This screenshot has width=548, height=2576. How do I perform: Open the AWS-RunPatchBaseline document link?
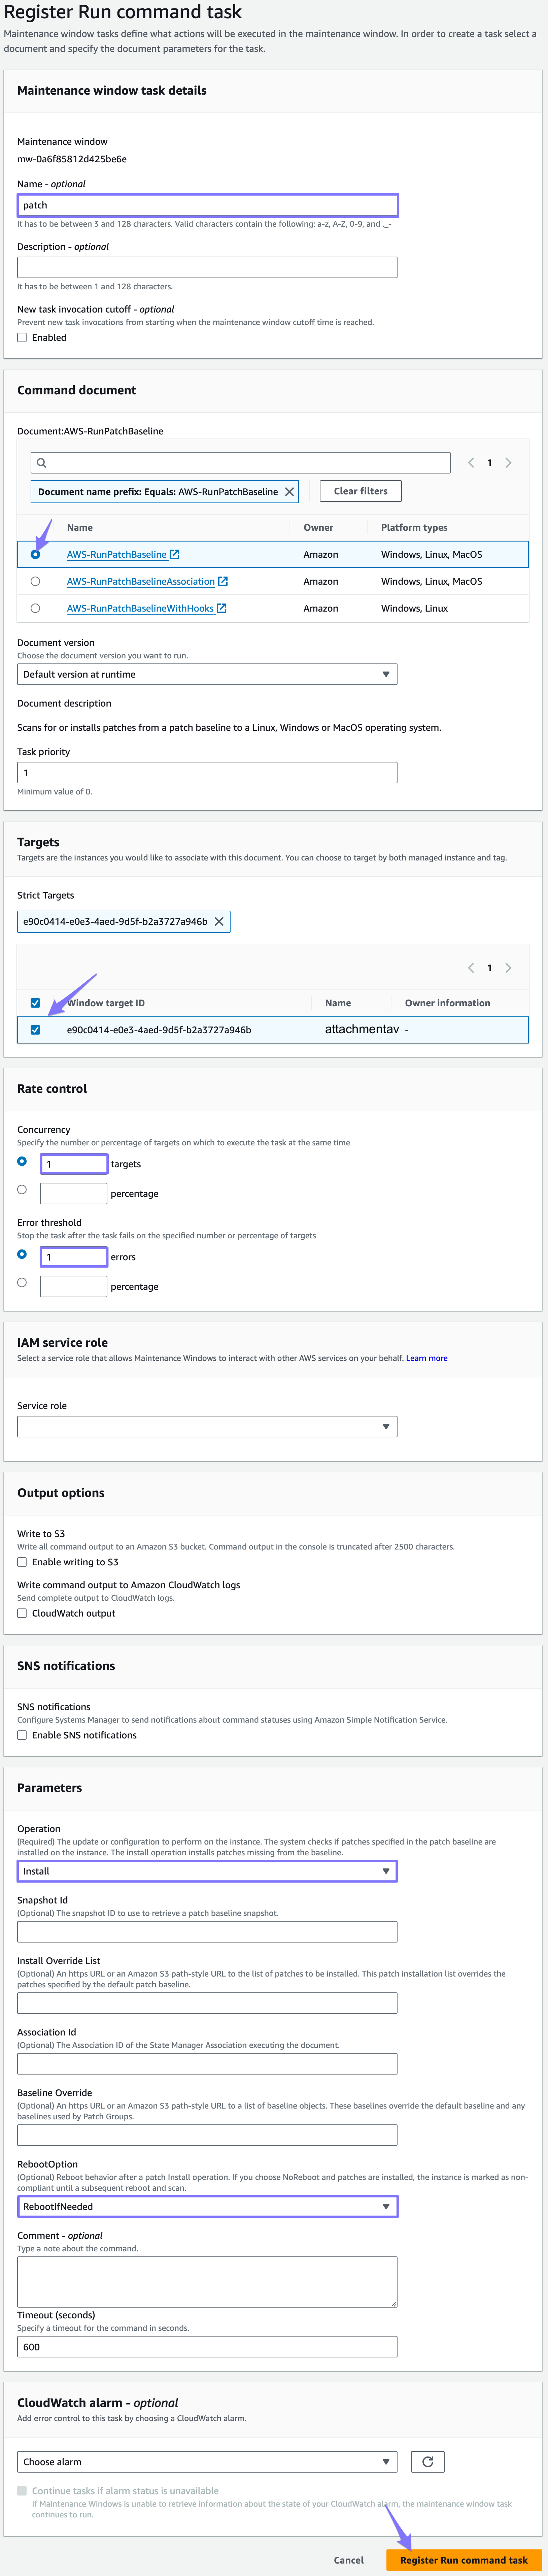(117, 554)
